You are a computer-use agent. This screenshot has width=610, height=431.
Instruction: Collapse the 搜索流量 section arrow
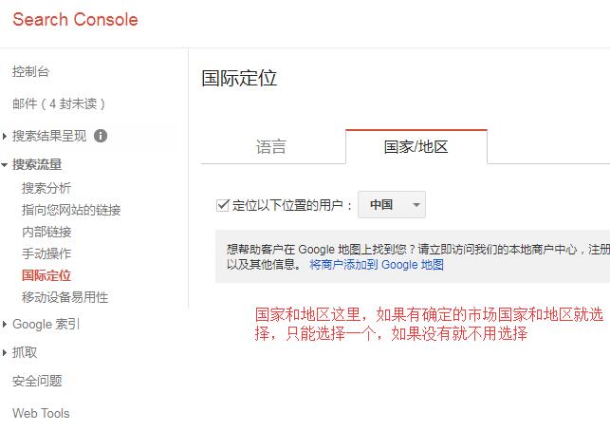5,165
